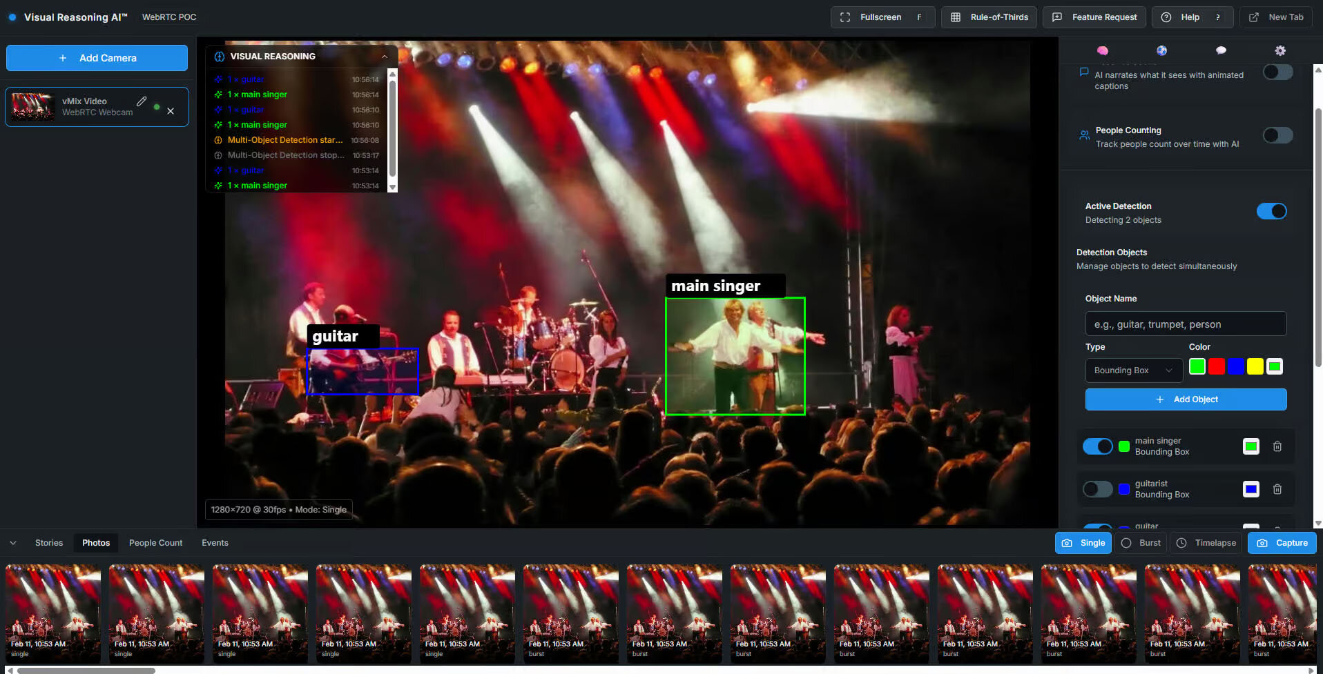Delete the main singer detection object

[x=1277, y=446]
